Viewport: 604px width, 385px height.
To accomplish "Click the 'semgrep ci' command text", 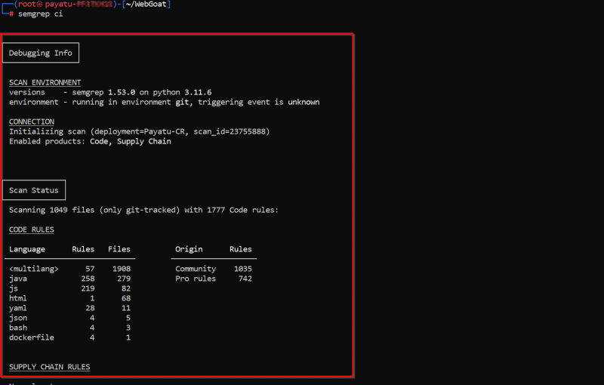I will point(41,14).
